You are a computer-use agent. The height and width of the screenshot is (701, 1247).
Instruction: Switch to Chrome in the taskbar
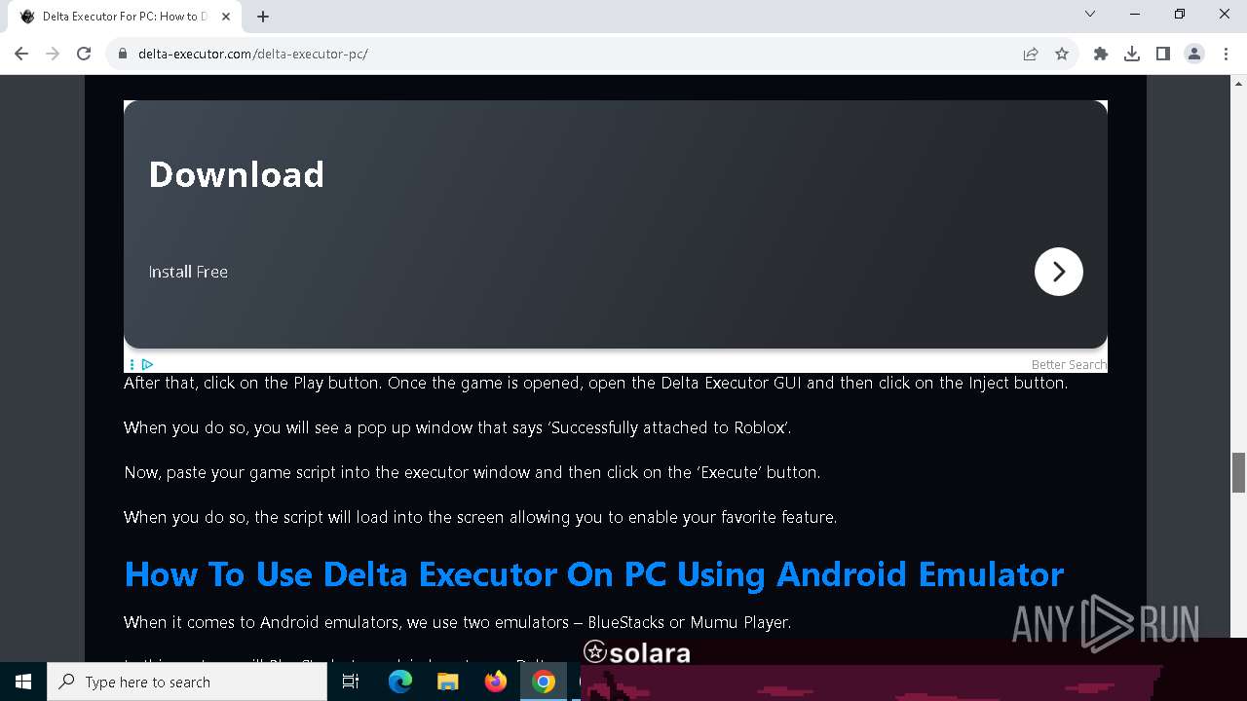point(544,682)
